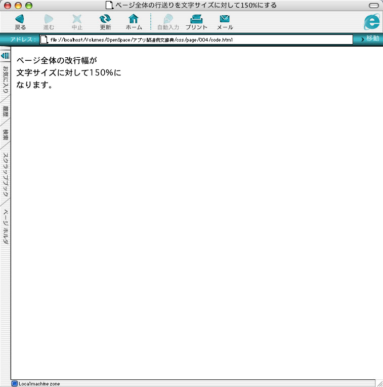The image size is (383, 387).
Task: Expand the ページホルダ (Page Holder) side tab
Action: point(6,226)
